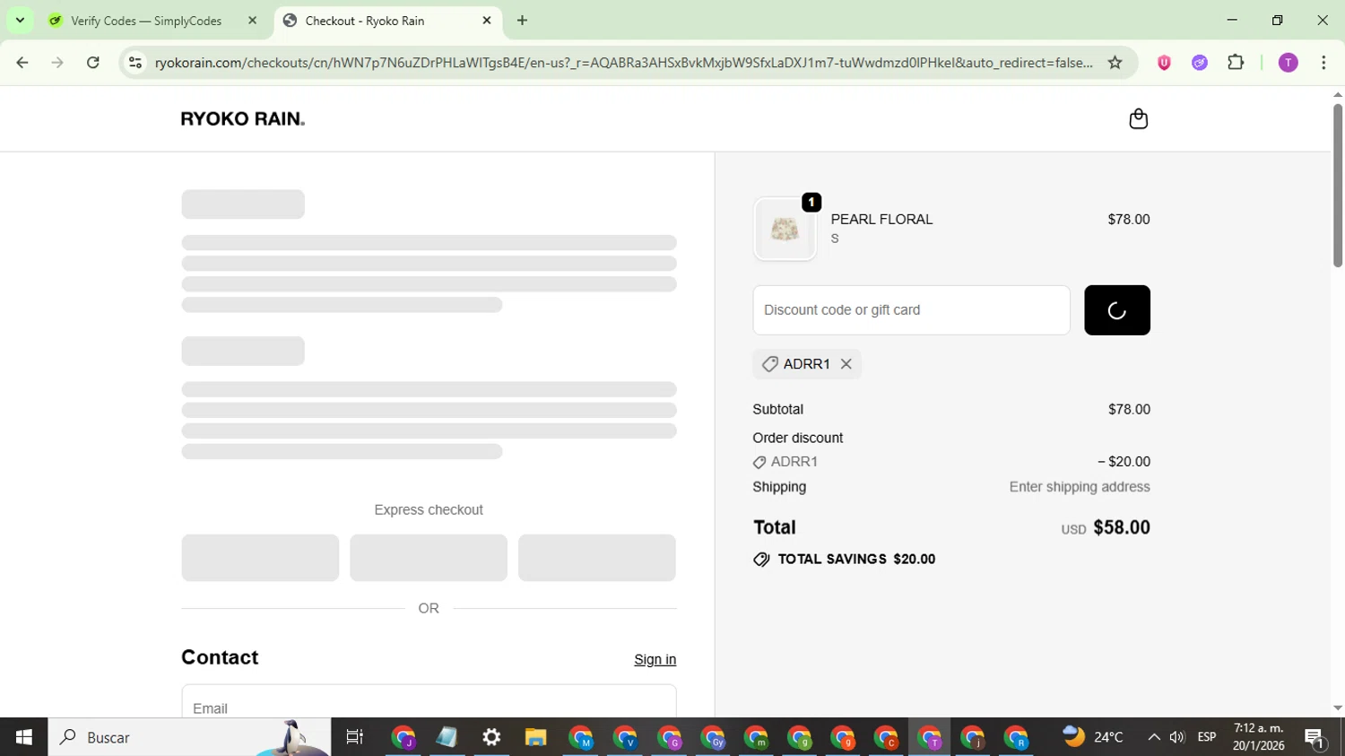Open Settings gear in the taskbar
The image size is (1345, 756).
pyautogui.click(x=491, y=737)
